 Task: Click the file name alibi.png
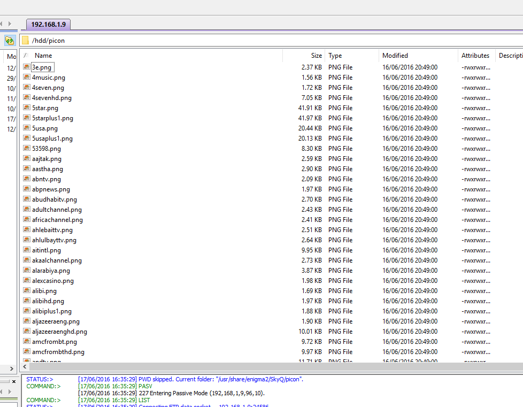click(x=44, y=291)
